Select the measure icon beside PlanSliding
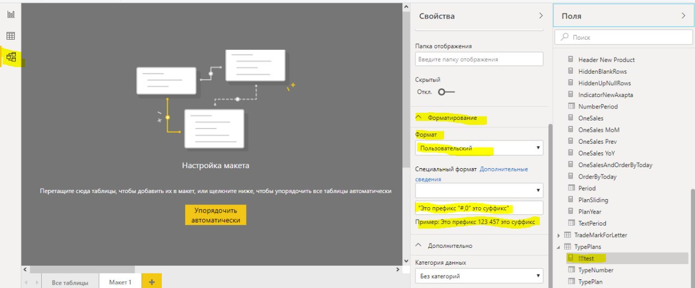 571,200
